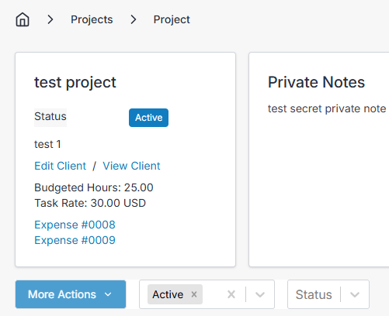Image resolution: width=389 pixels, height=316 pixels.
Task: Open the Status filter dropdown
Action: [x=328, y=294]
